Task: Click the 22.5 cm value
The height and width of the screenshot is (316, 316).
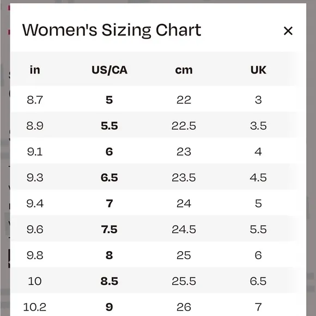Action: (184, 126)
